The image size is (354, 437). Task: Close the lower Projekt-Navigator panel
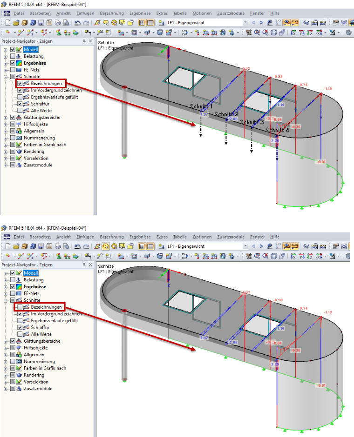[90, 265]
